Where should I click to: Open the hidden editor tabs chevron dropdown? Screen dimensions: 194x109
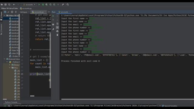pos(49,12)
